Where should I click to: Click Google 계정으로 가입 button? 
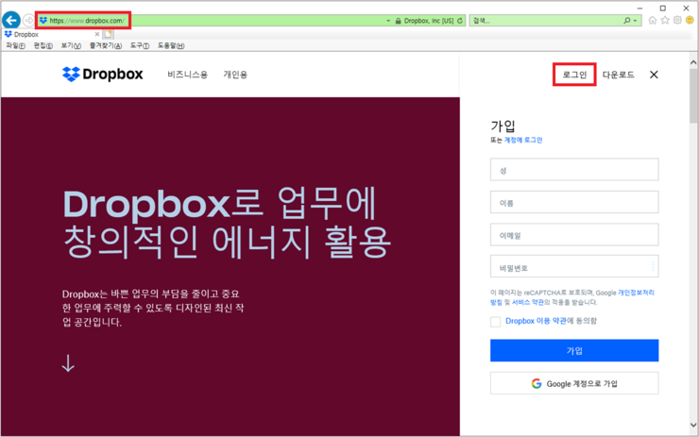pos(573,383)
